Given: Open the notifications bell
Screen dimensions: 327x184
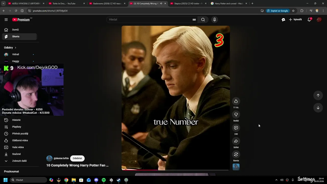Looking at the screenshot, I should tap(309, 19).
